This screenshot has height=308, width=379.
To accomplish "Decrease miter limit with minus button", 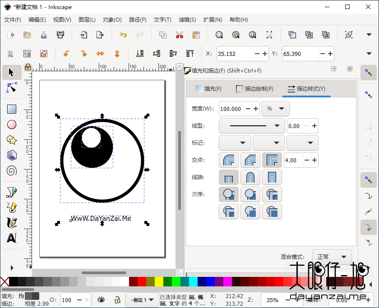I will [x=307, y=160].
